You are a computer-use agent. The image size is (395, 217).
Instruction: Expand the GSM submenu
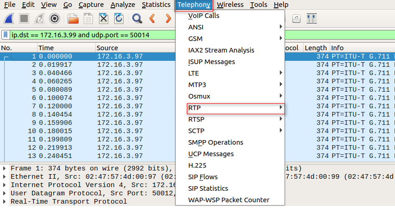[x=230, y=39]
